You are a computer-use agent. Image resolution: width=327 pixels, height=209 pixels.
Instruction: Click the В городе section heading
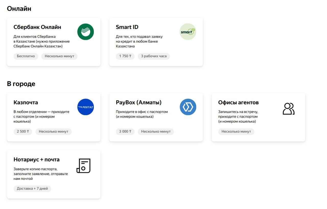[x=21, y=84]
